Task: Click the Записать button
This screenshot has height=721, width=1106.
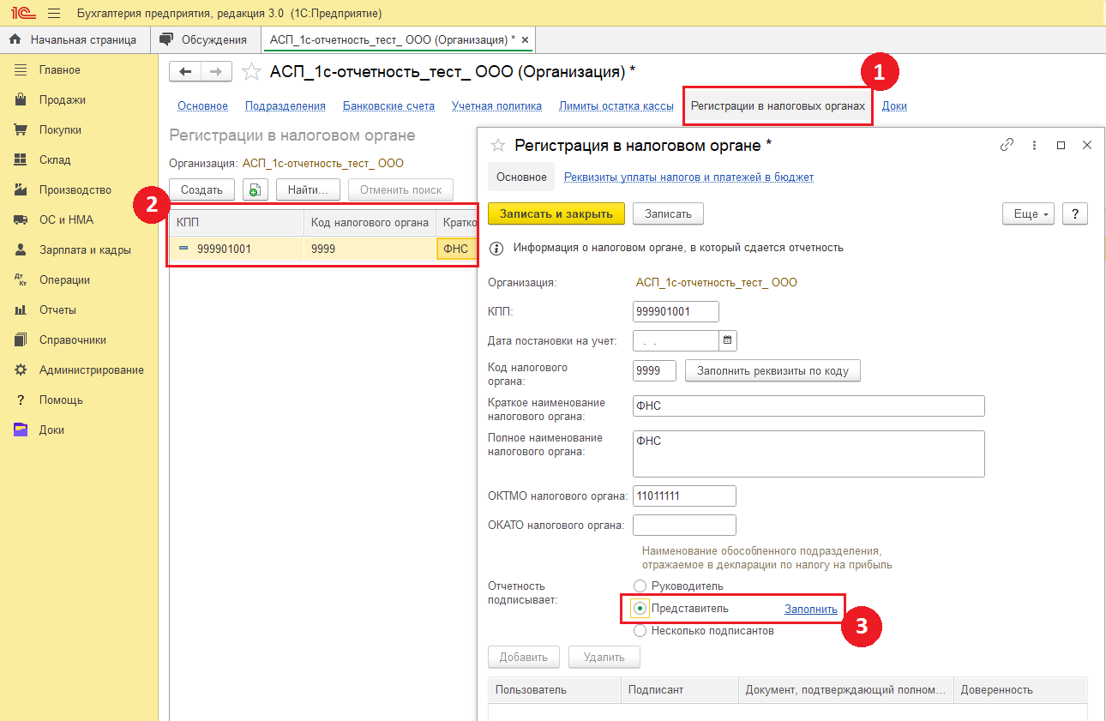Action: point(668,213)
